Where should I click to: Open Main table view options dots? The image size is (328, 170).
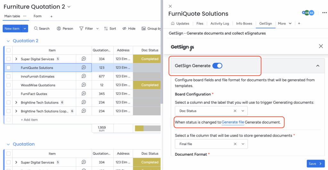click(25, 16)
